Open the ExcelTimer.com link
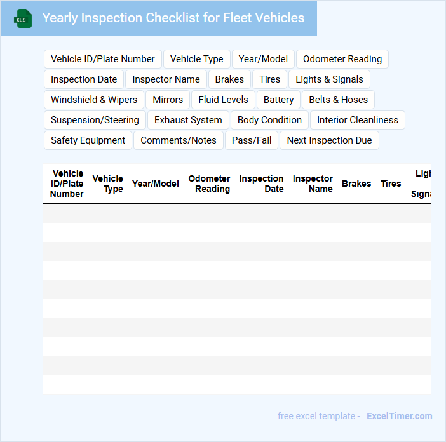Viewport: 446px width, 442px height. (400, 416)
